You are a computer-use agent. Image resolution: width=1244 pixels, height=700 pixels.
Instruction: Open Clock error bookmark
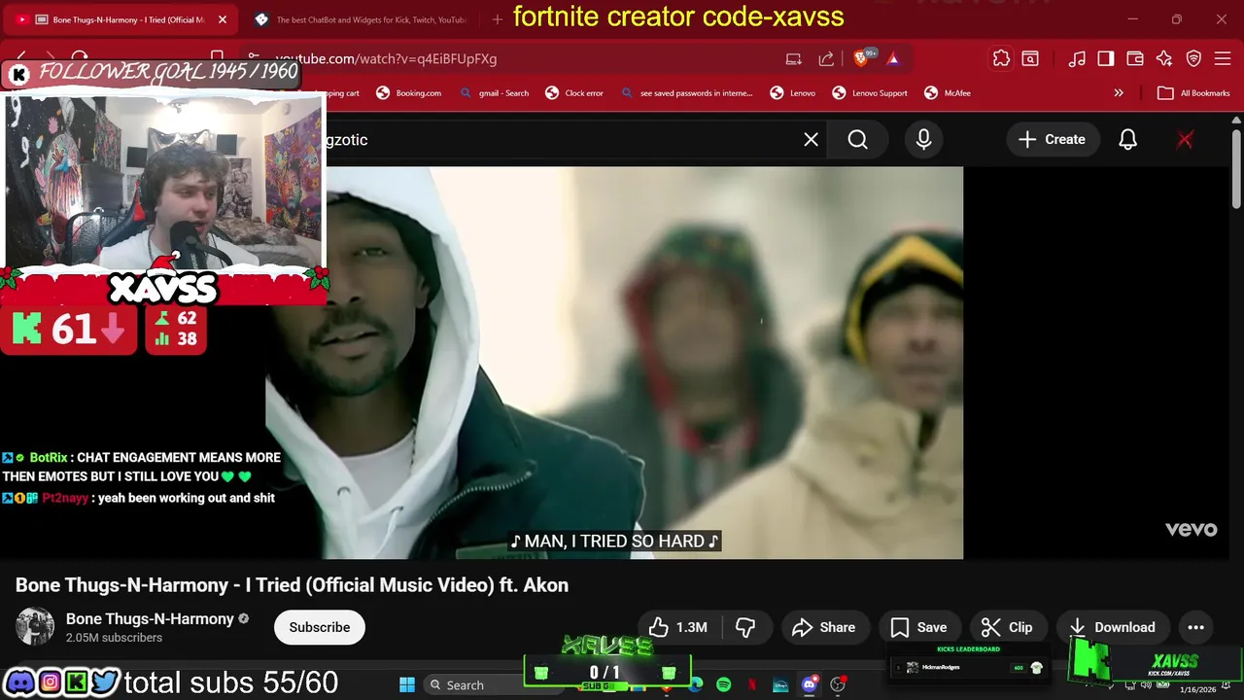click(574, 93)
